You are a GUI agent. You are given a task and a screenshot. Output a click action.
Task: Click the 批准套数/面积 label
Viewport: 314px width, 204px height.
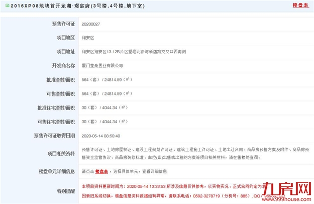[x=61, y=80]
